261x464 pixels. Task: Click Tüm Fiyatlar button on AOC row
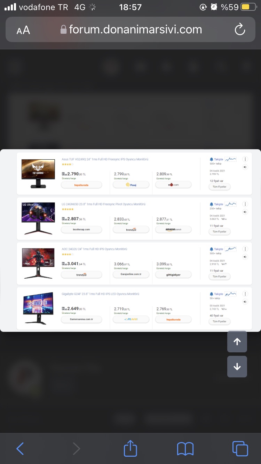pos(220,277)
